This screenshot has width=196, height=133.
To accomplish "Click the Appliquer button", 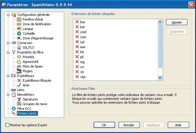I will [x=154, y=125].
